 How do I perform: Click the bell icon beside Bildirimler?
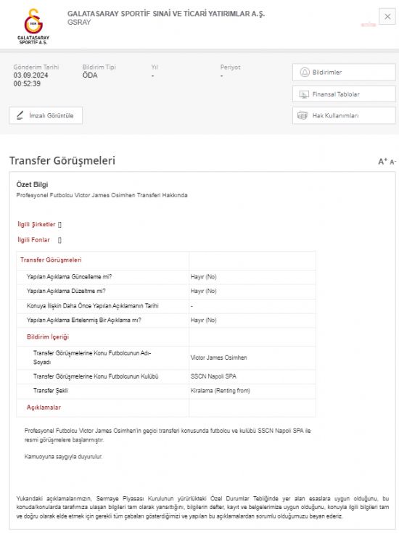(305, 72)
